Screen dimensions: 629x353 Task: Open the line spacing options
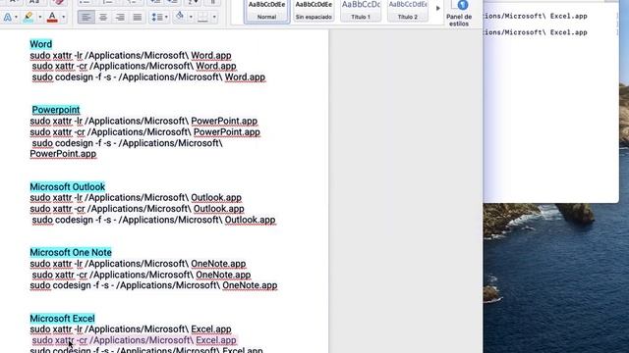click(157, 18)
